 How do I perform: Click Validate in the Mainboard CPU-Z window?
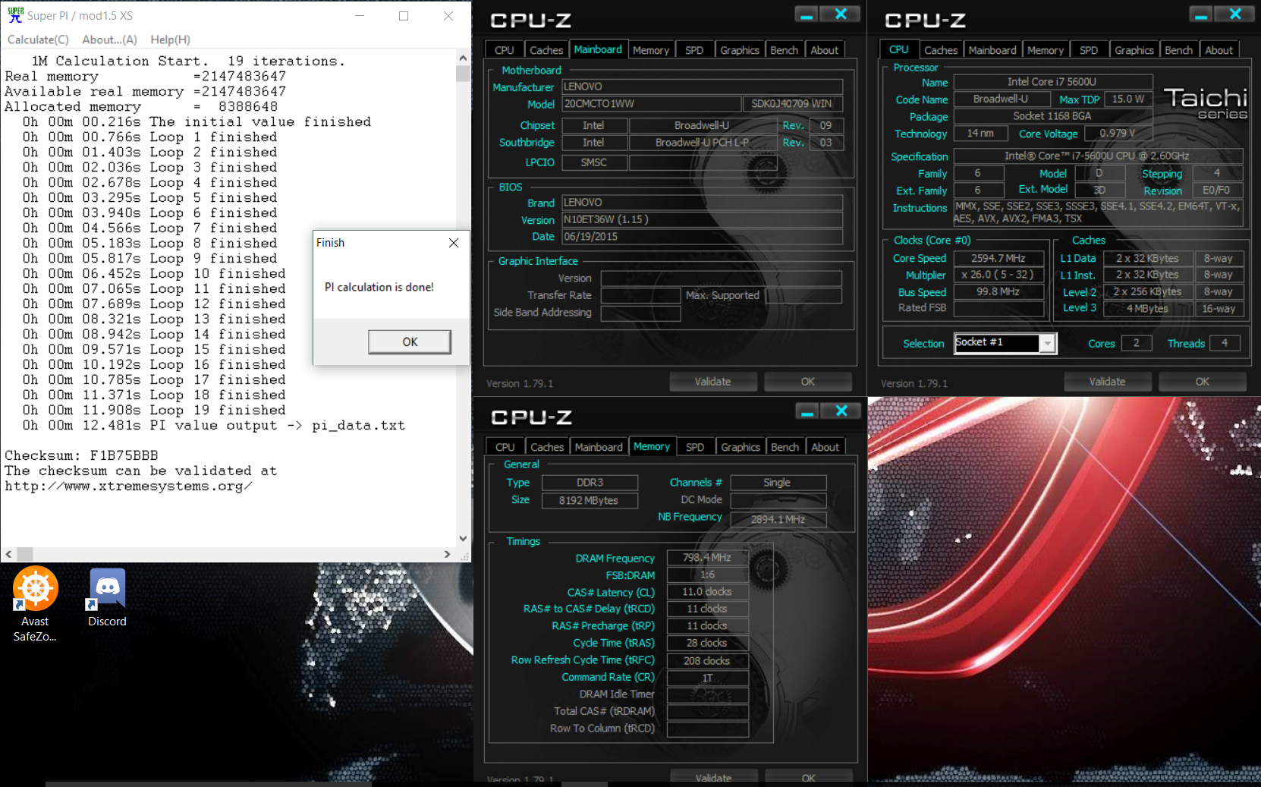713,382
